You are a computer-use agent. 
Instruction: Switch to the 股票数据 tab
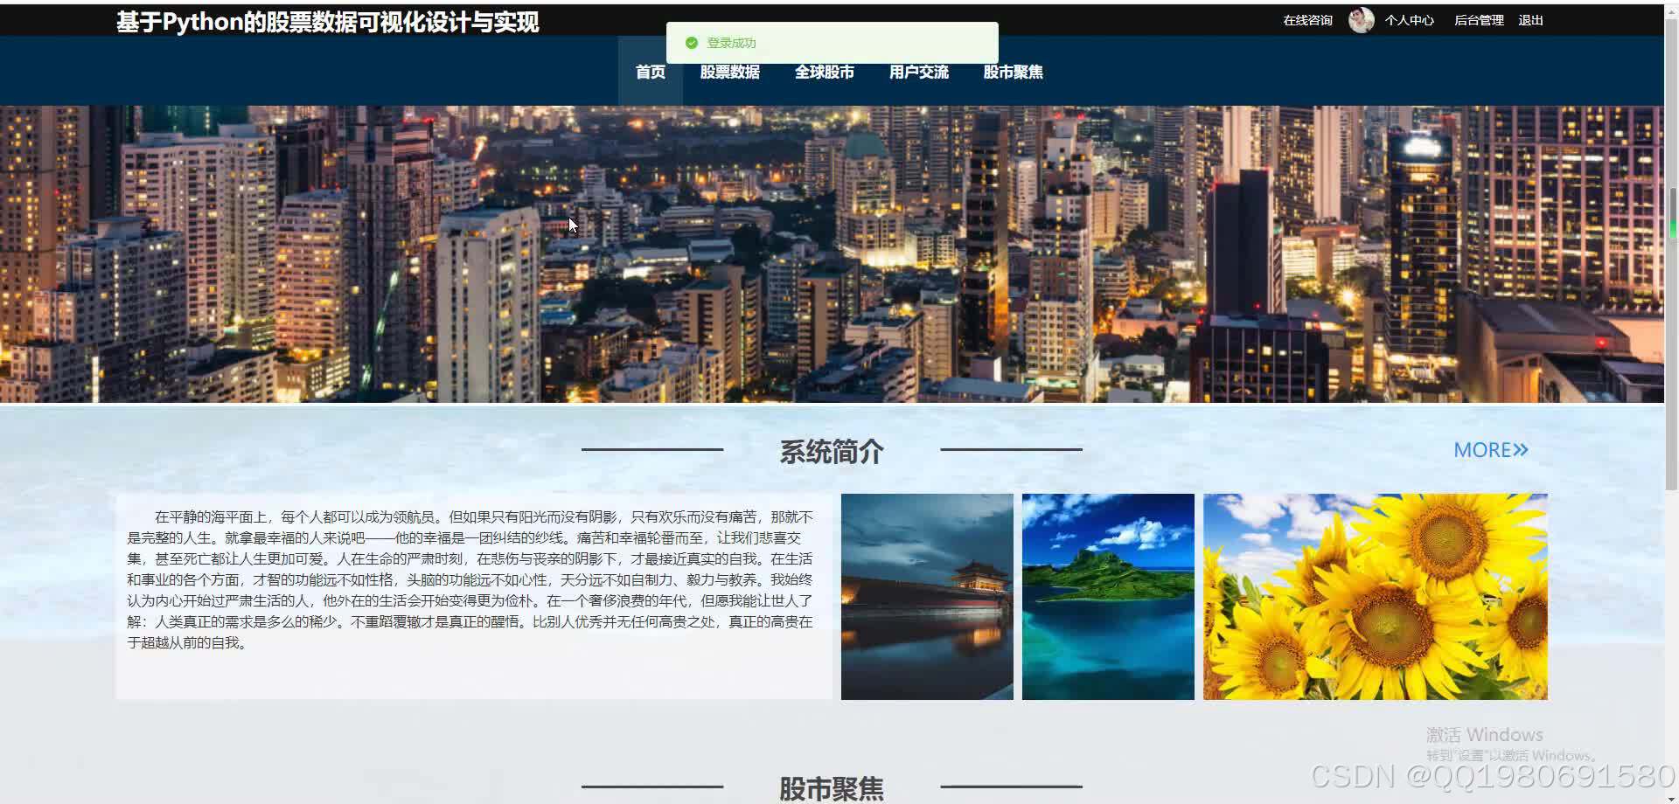pos(729,73)
